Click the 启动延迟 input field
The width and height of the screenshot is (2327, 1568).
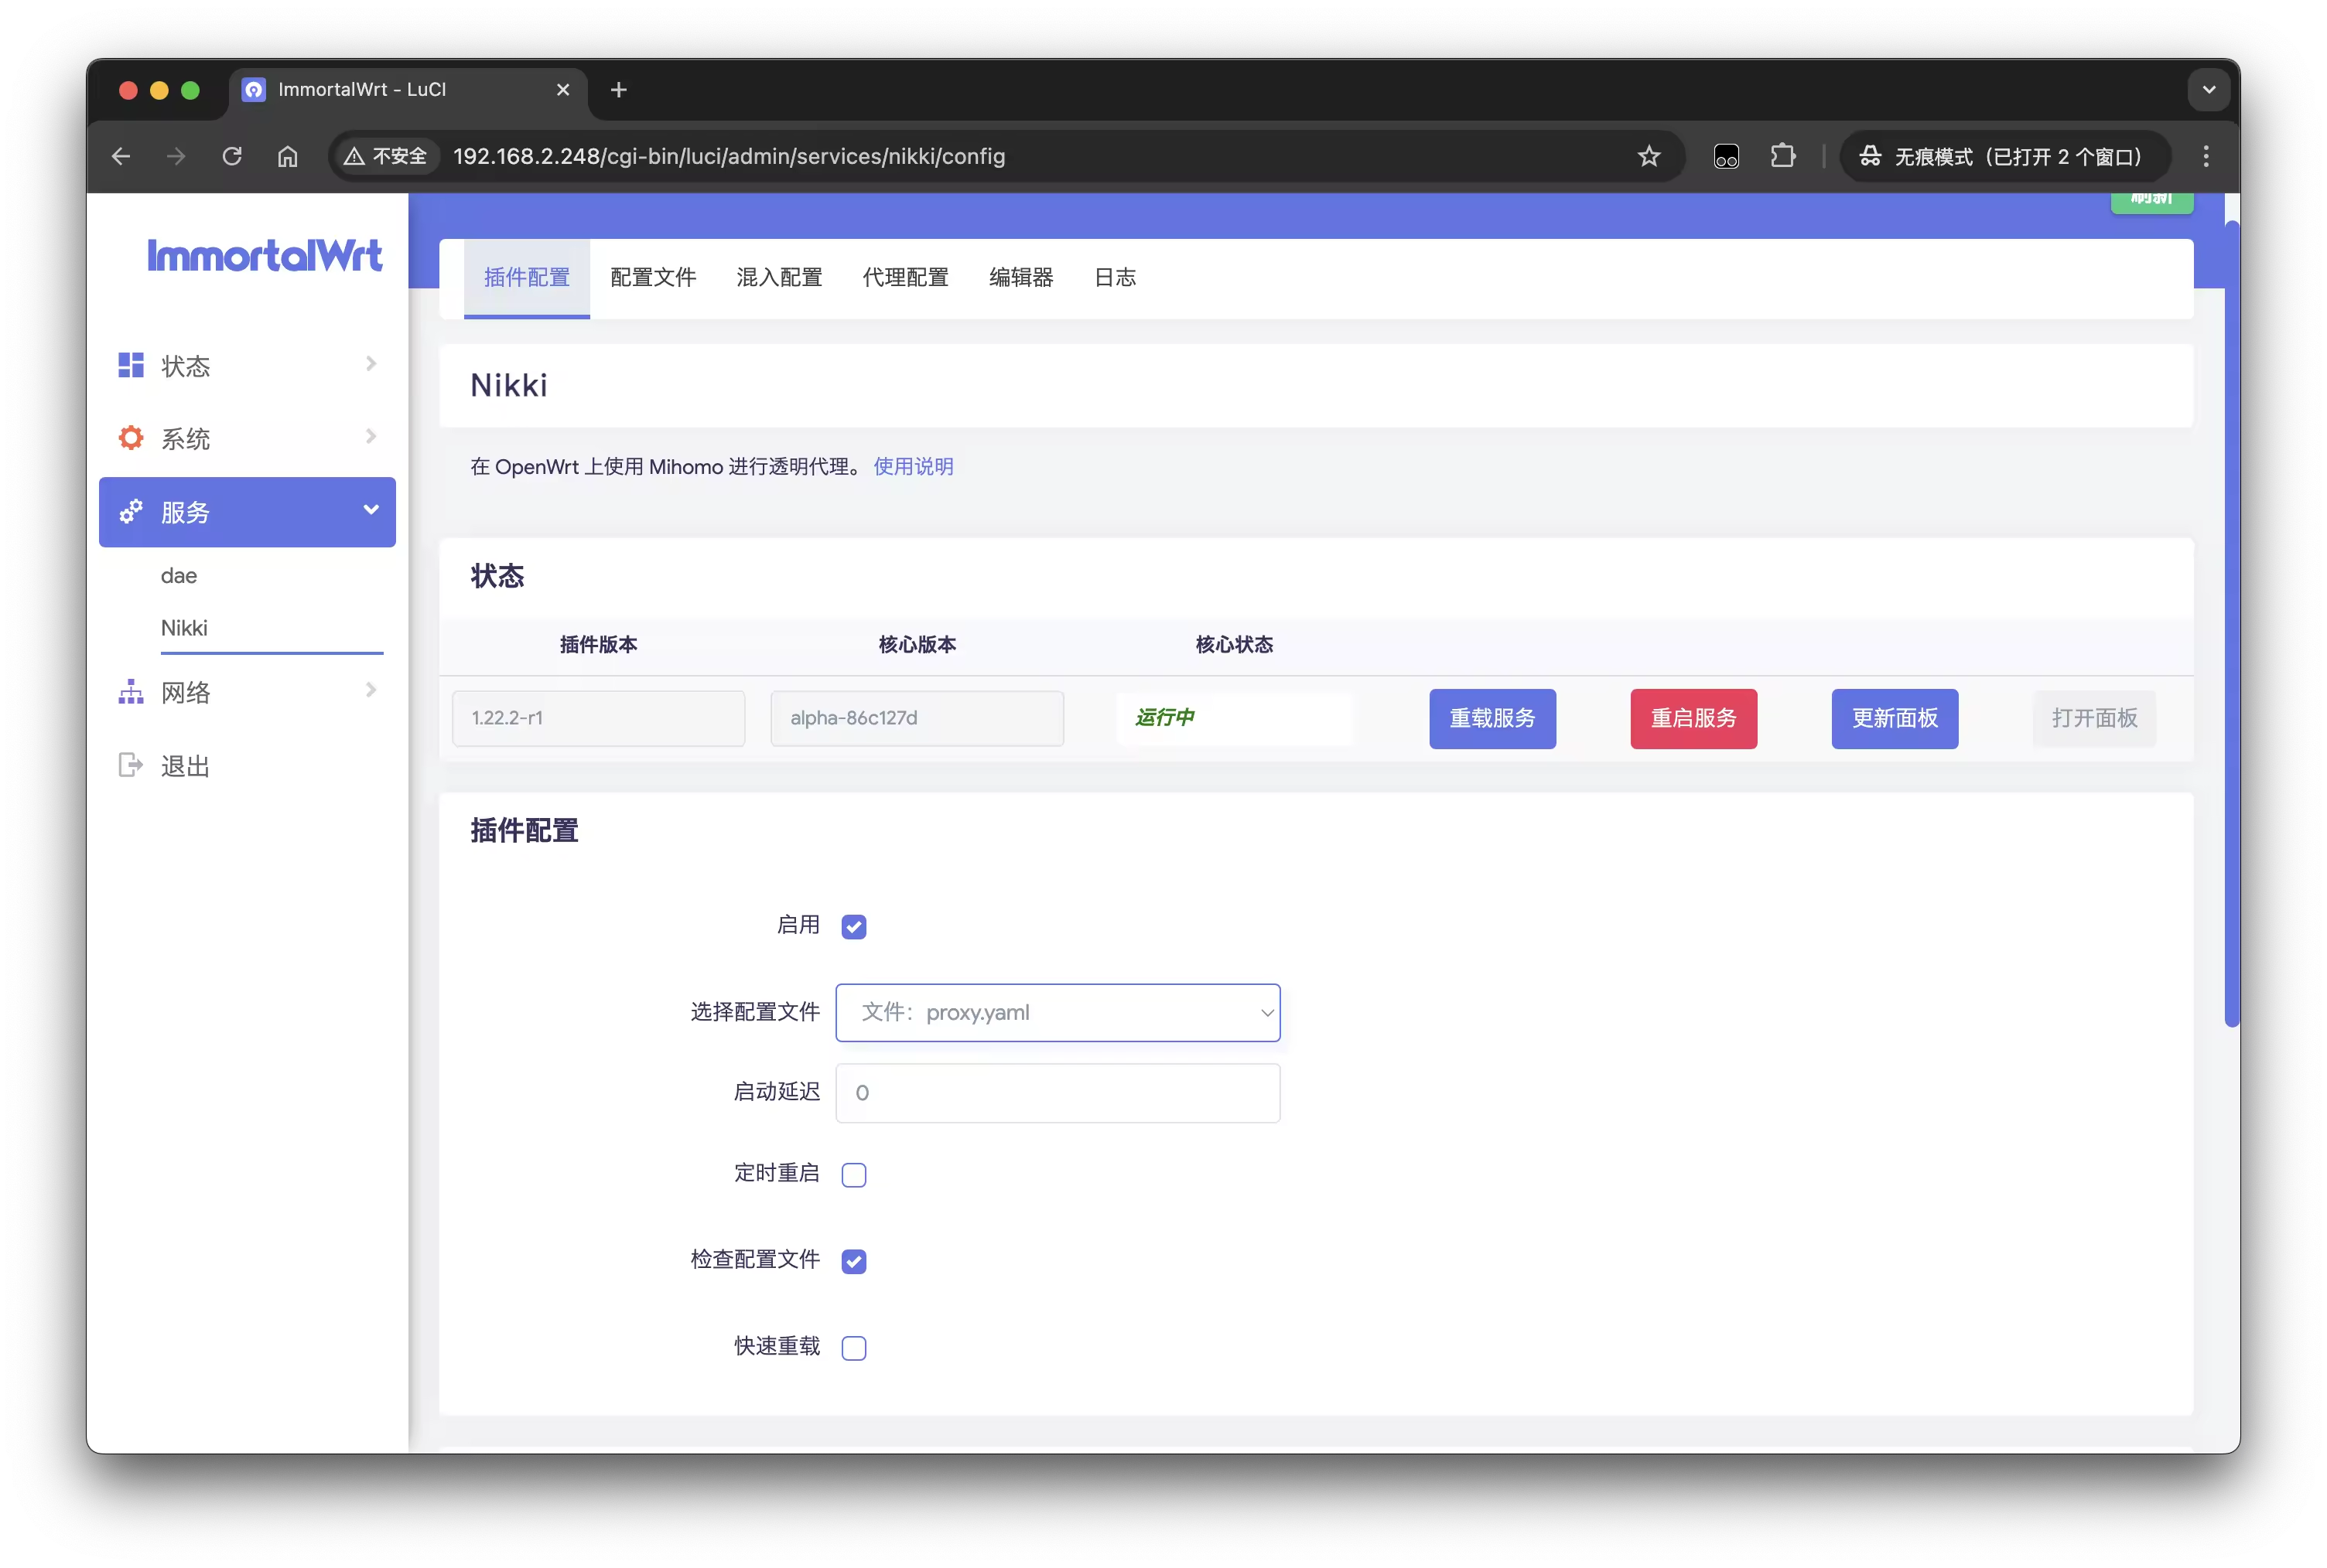pos(1058,1092)
